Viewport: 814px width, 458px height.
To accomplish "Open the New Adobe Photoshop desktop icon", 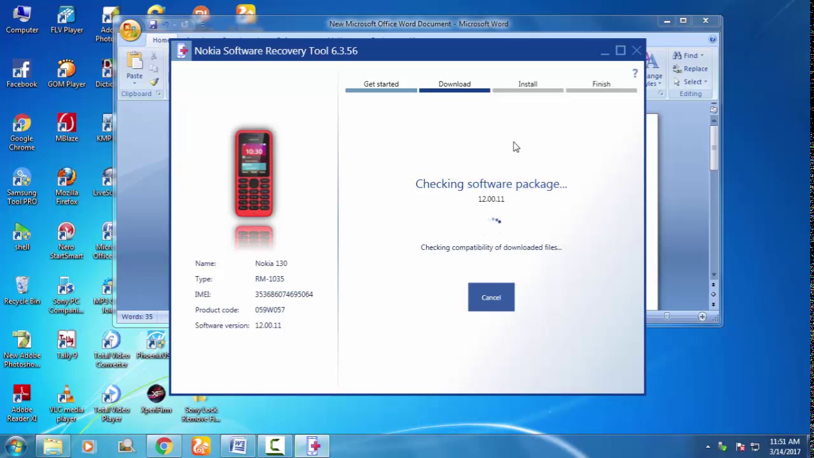I will 22,349.
